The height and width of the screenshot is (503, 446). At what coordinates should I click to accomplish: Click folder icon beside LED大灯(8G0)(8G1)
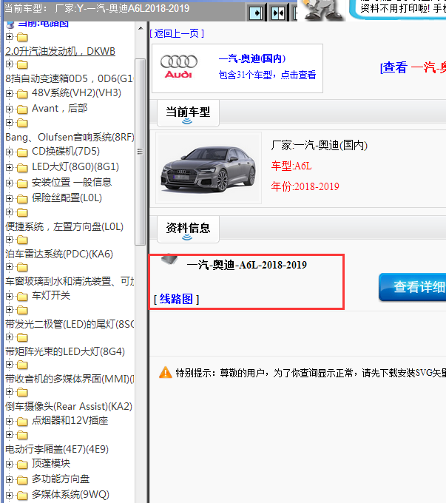click(x=22, y=168)
